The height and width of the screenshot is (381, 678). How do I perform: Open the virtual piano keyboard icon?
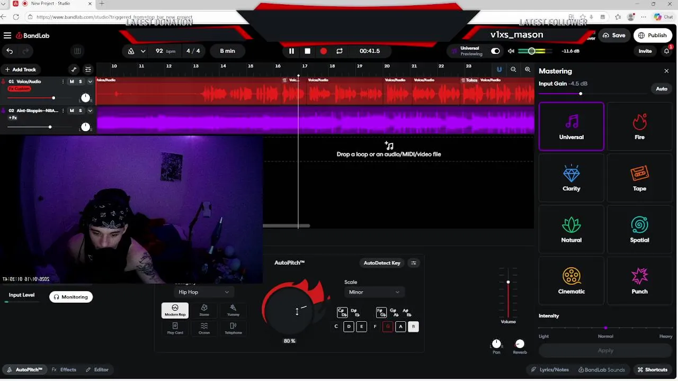(77, 51)
